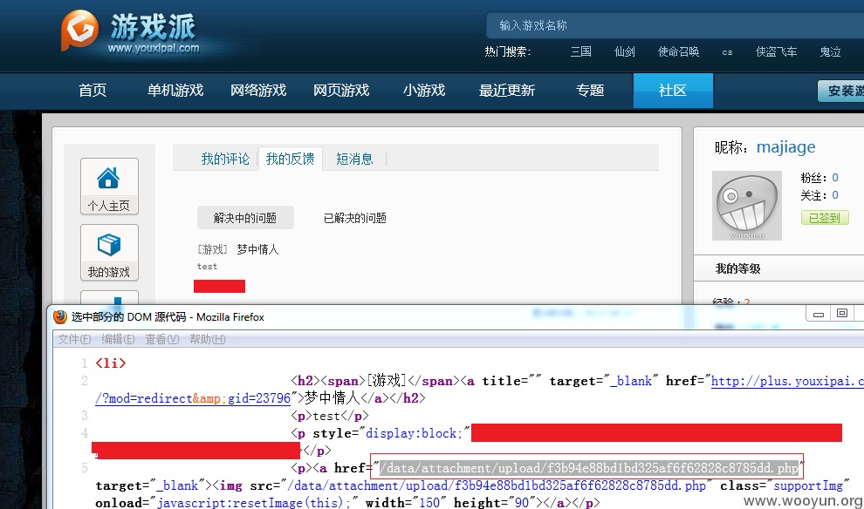Click javascript:resetImage(this) onload value
Viewport: 864px width, 509px height.
click(253, 502)
